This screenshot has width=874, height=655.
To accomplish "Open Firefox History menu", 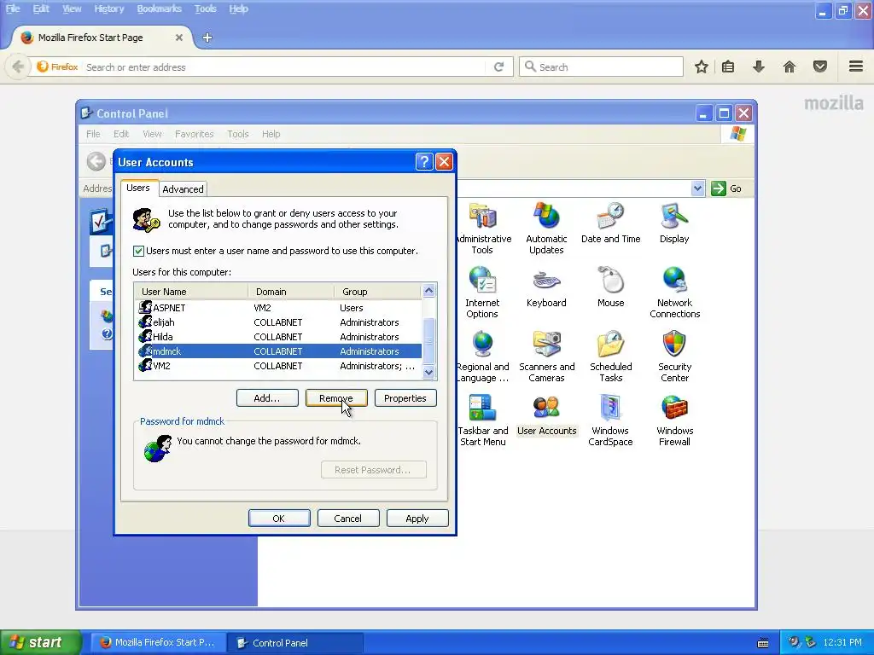I will (108, 9).
